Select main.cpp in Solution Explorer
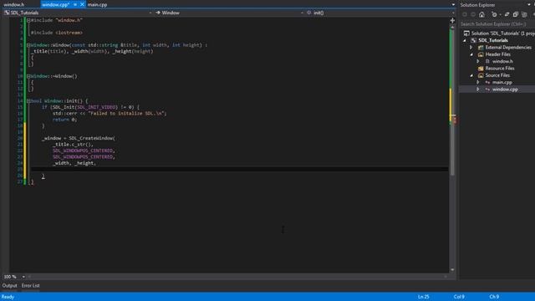 [x=502, y=82]
